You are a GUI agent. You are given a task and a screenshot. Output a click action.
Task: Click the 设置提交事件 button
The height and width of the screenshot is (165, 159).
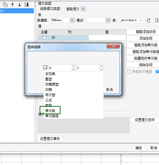50,139
